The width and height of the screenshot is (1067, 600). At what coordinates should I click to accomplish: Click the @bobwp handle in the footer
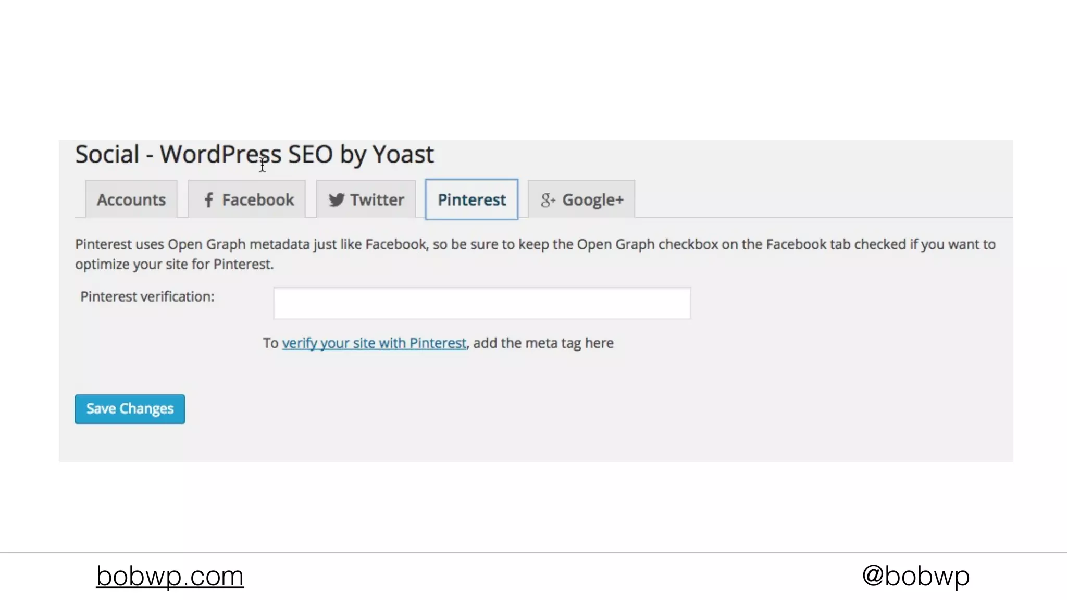click(x=915, y=576)
